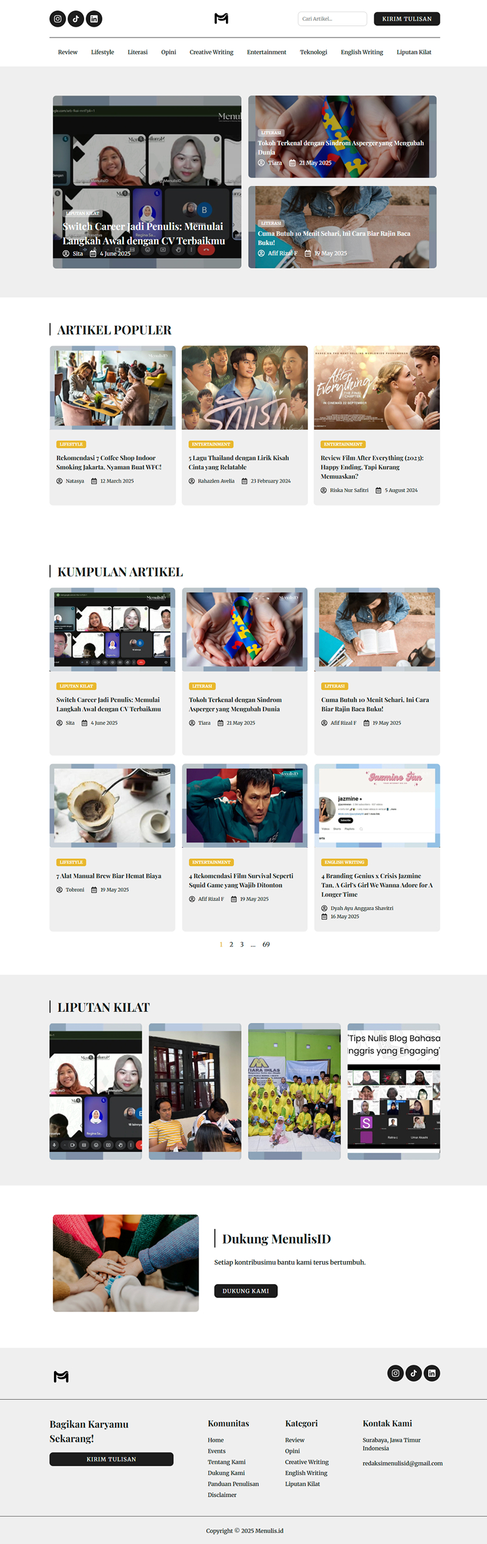Open the LinkedIn icon in header
The image size is (487, 1544).
[x=94, y=19]
